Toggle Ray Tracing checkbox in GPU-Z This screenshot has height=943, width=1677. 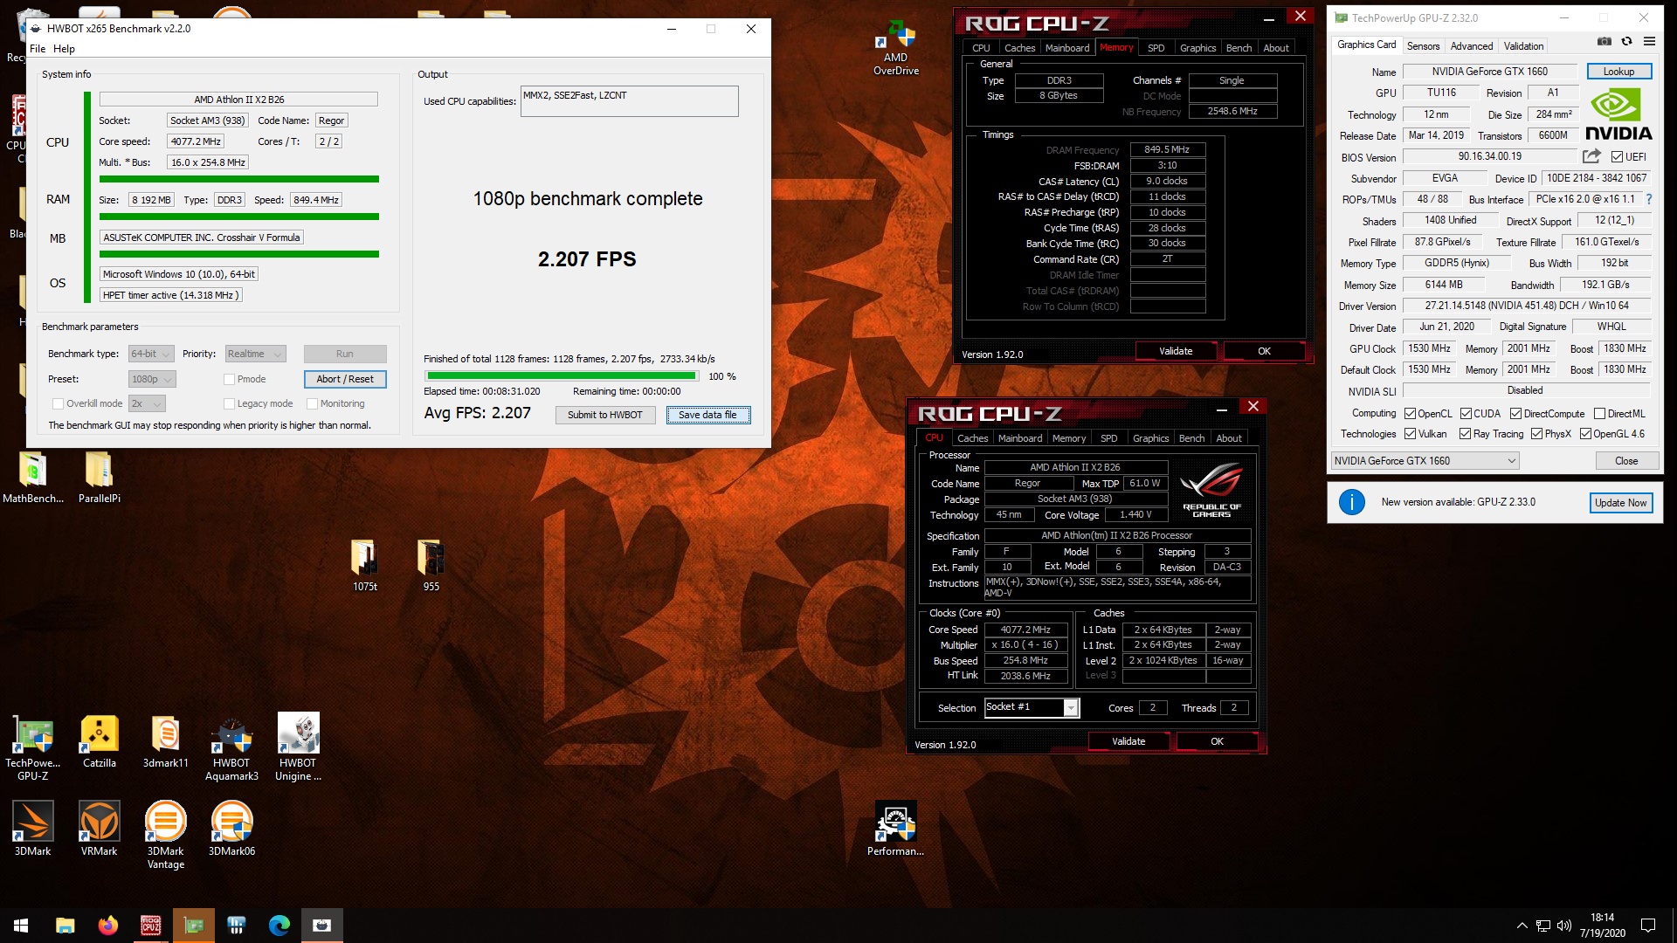(1465, 434)
